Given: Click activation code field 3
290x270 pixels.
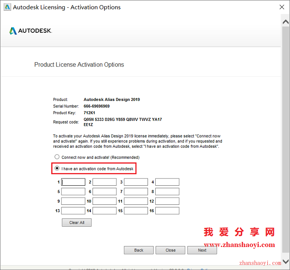Looking at the screenshot, I should pyautogui.click(x=136, y=182).
